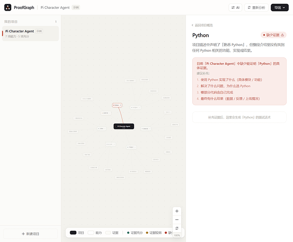
Task: Click the black 项目 legend swatch
Action: (73, 233)
